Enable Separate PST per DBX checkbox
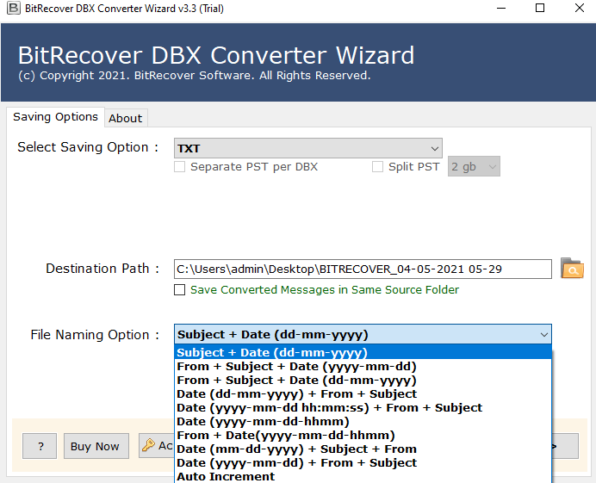 [179, 167]
